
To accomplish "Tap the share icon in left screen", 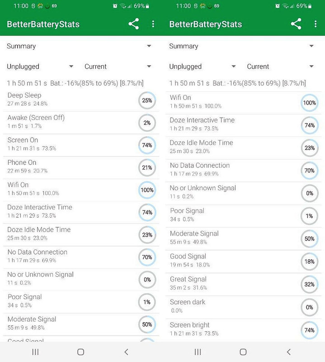I will tap(133, 24).
